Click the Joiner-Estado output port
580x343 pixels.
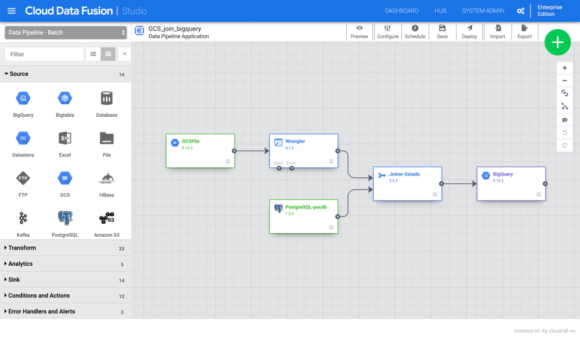pos(442,184)
